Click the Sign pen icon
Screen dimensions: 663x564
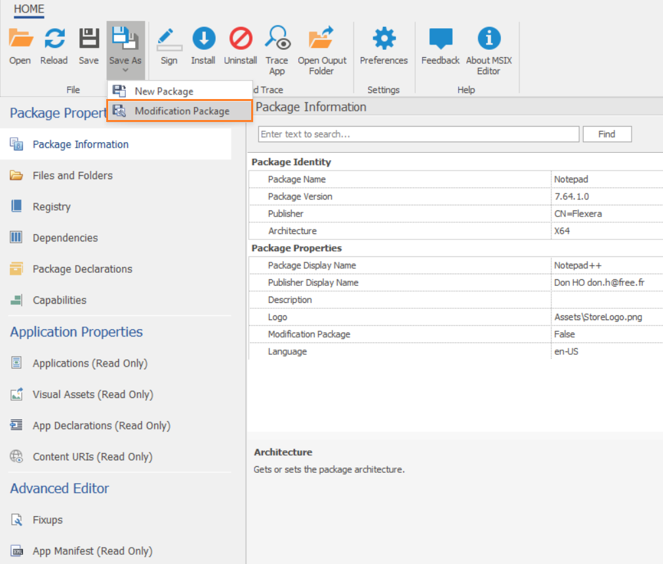point(169,39)
